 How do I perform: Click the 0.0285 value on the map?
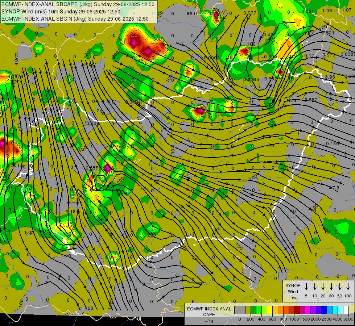click(251, 80)
